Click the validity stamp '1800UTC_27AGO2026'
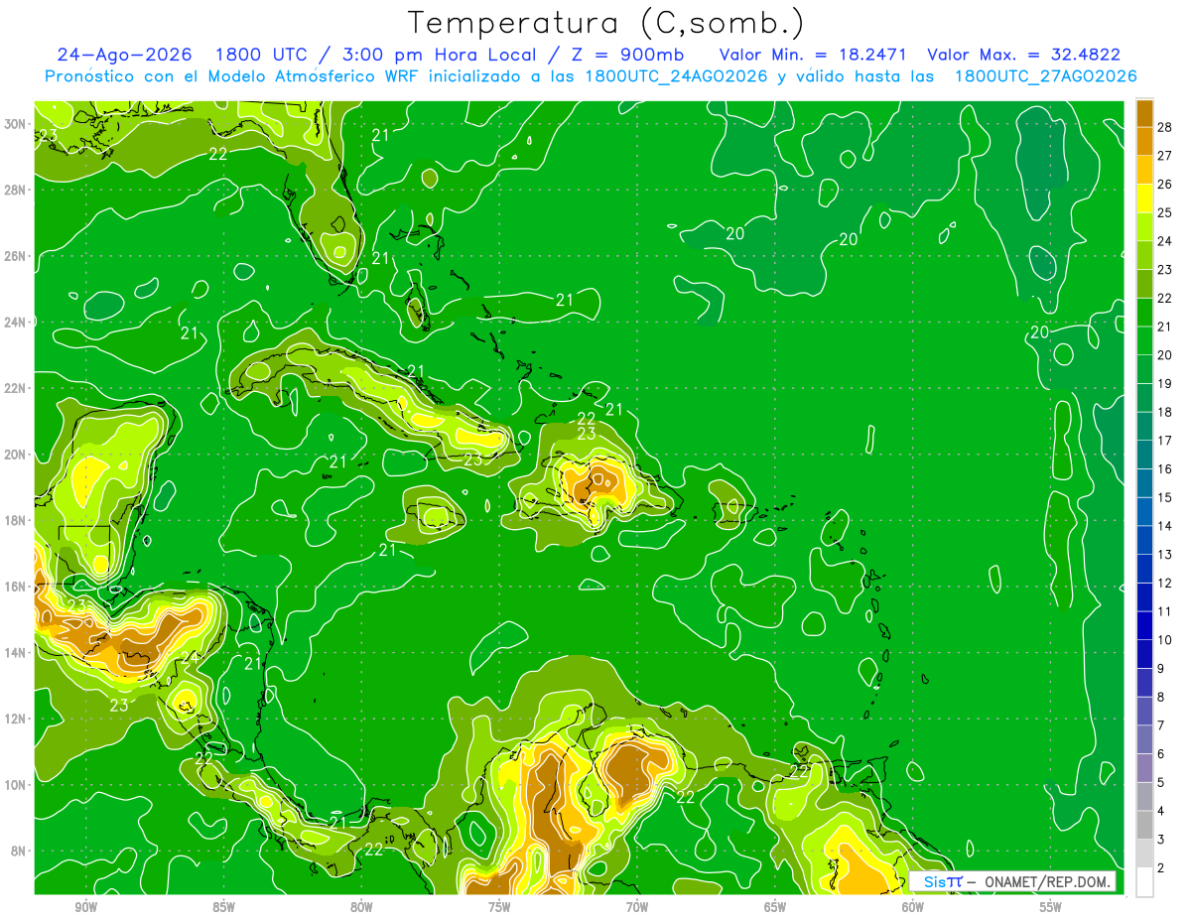This screenshot has width=1191, height=920. [1045, 76]
